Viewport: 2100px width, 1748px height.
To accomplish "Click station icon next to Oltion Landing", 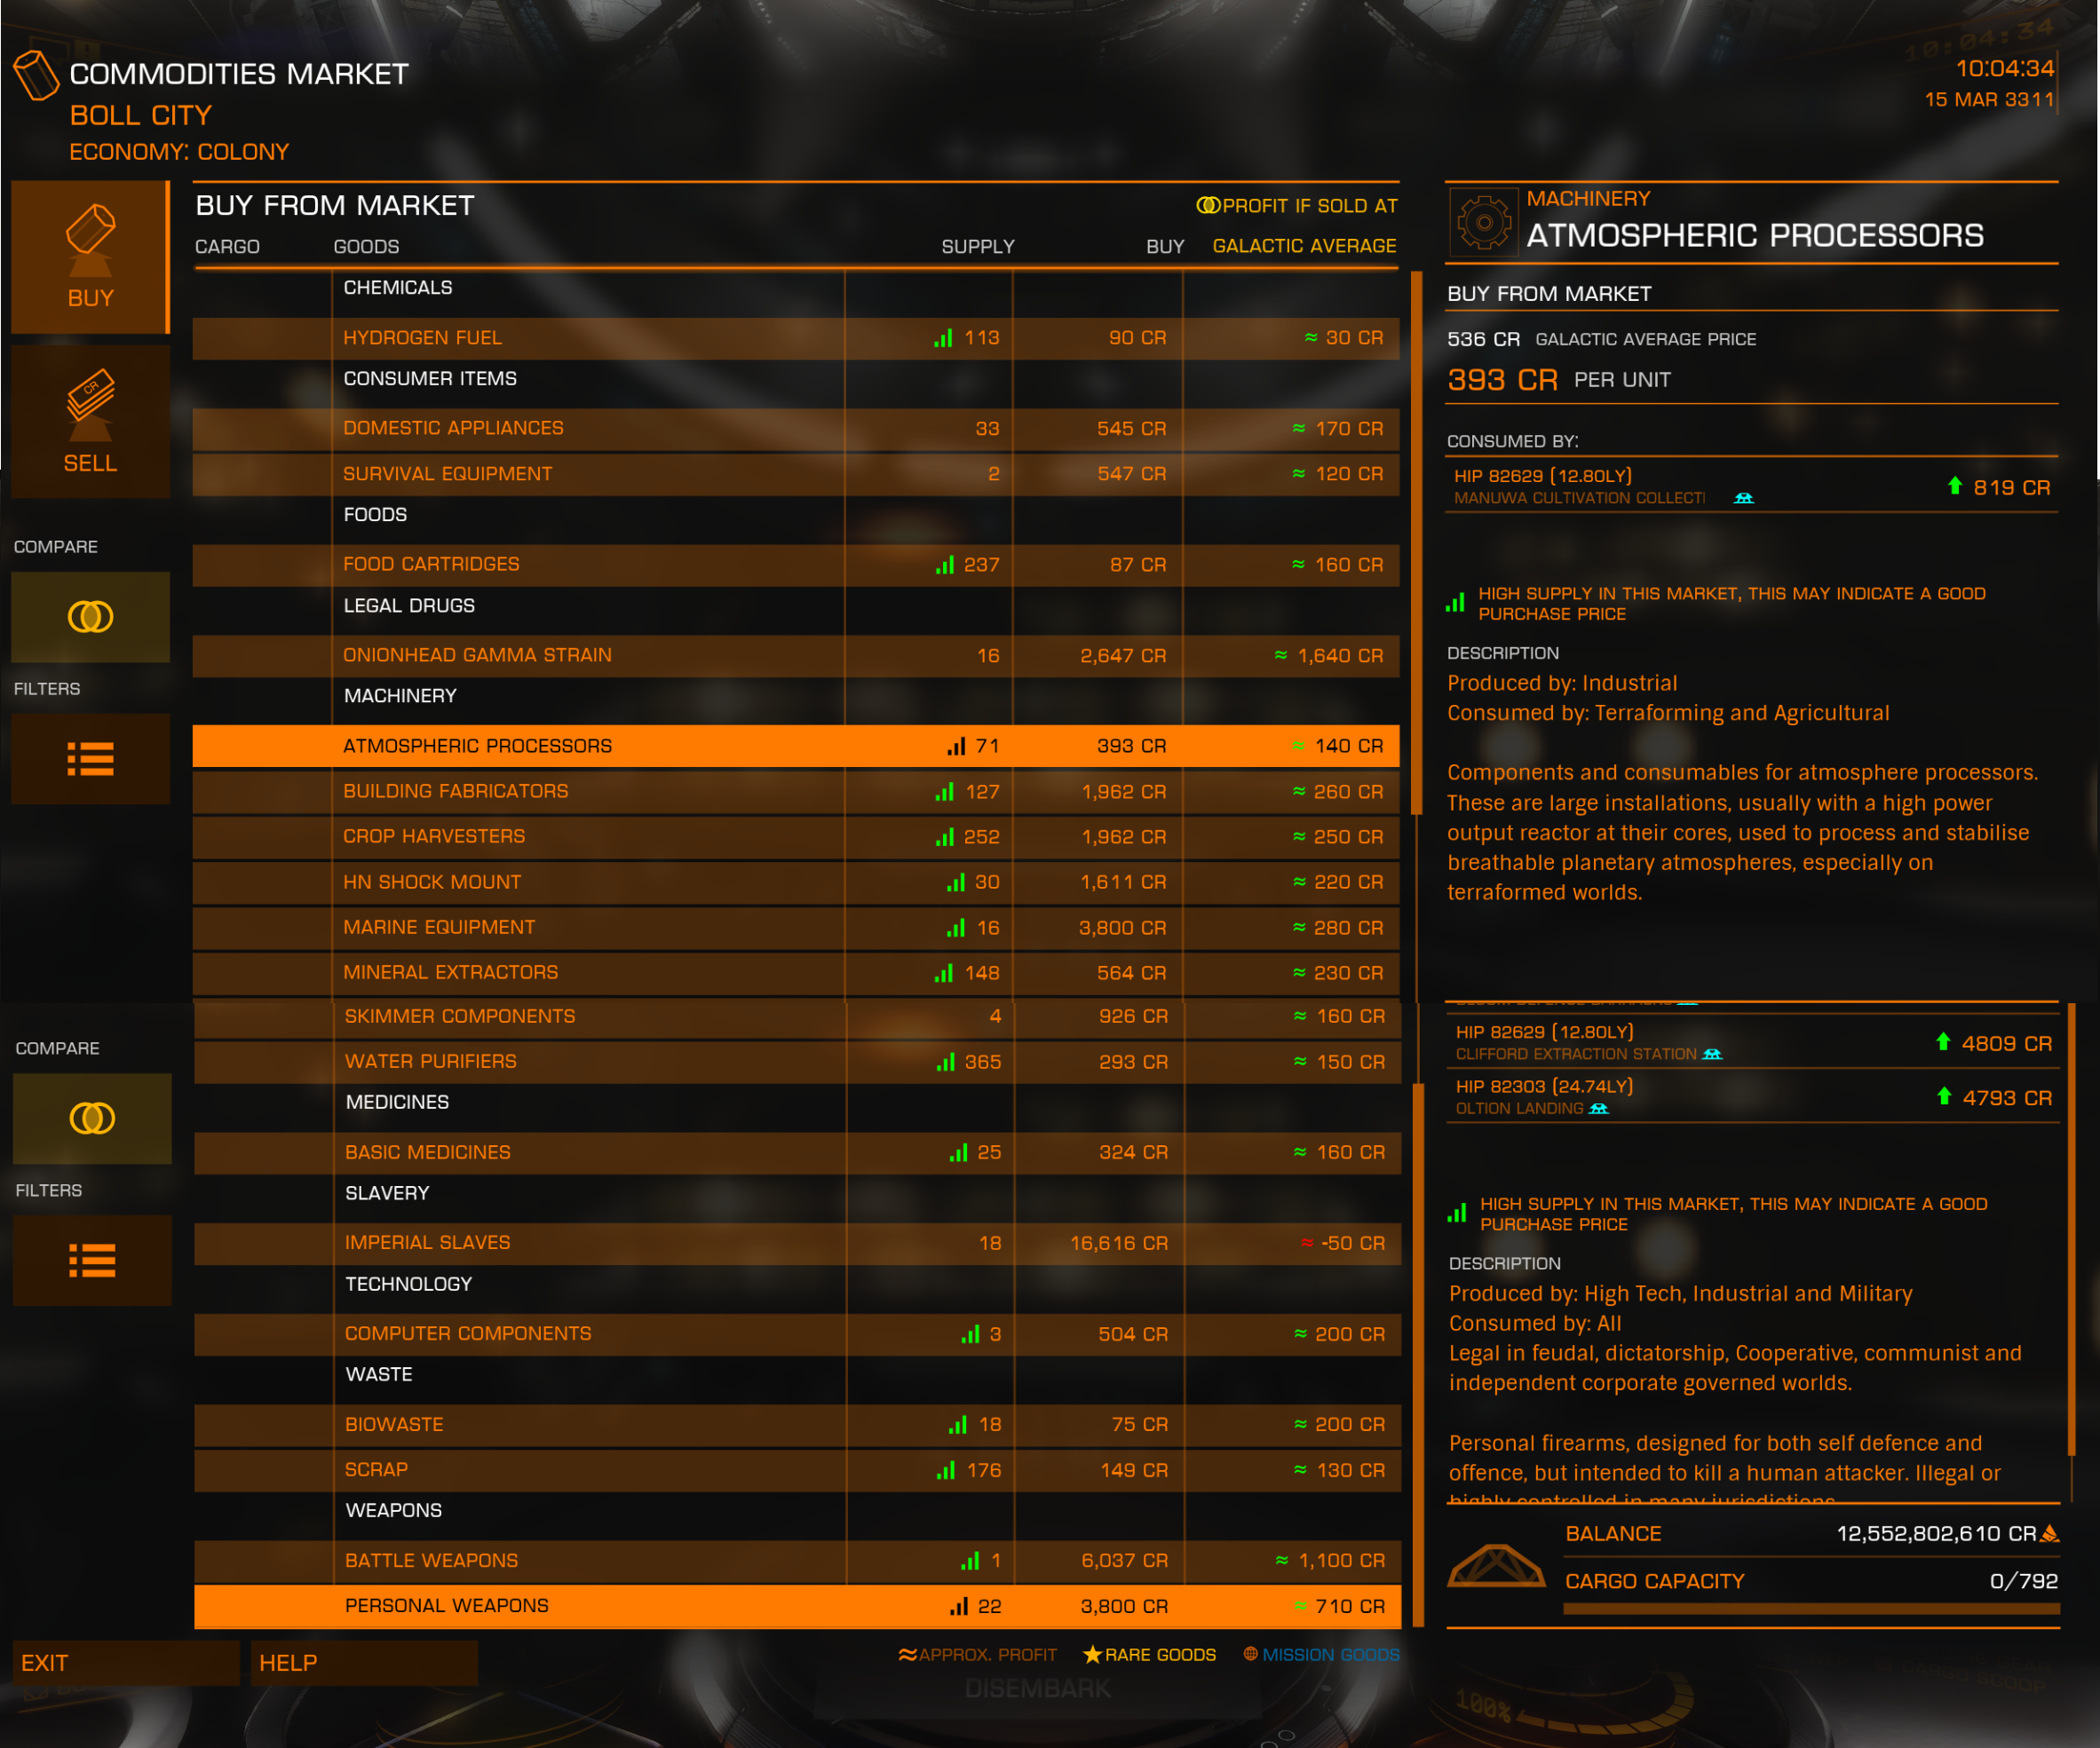I will 1598,1108.
